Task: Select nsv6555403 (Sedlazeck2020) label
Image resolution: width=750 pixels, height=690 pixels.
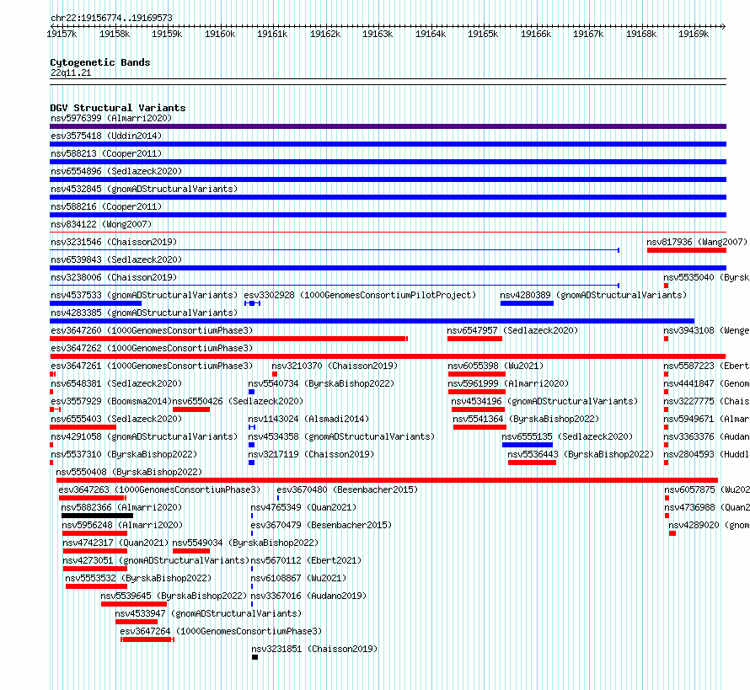Action: tap(116, 419)
